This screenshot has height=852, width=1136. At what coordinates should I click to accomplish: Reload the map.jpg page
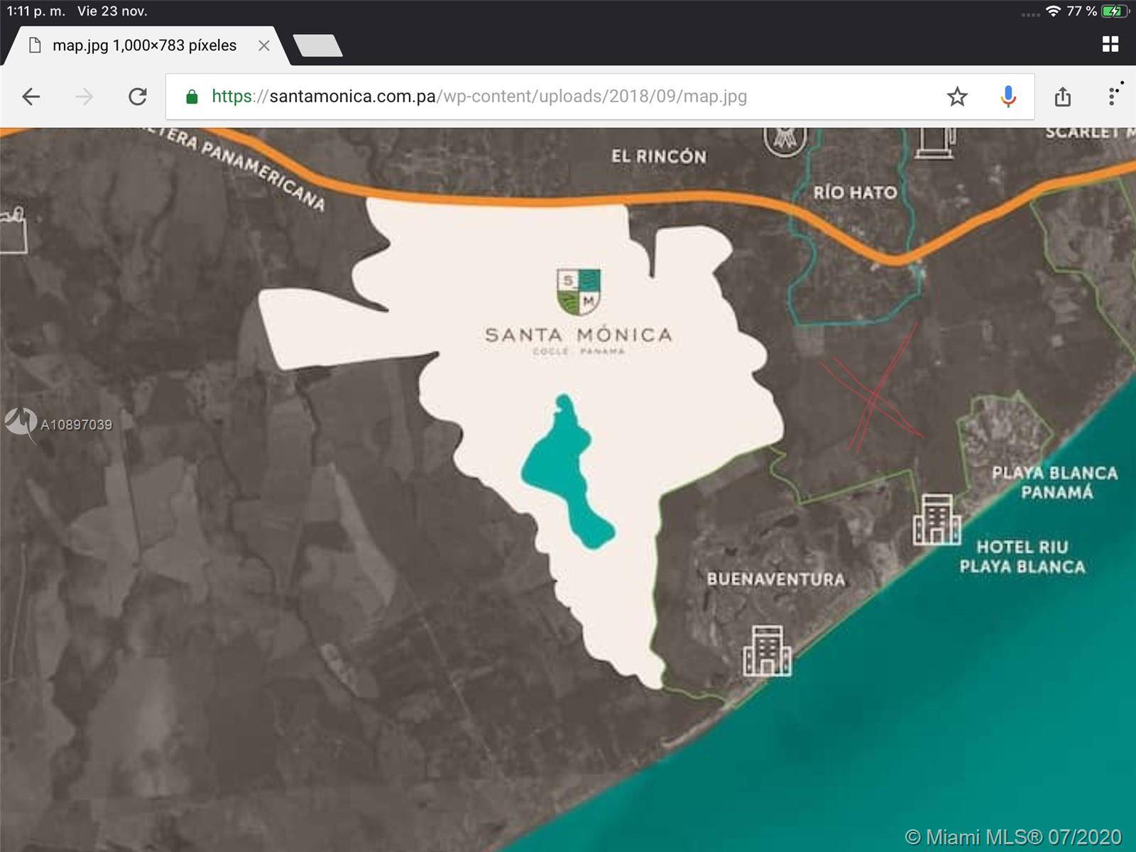coord(138,97)
